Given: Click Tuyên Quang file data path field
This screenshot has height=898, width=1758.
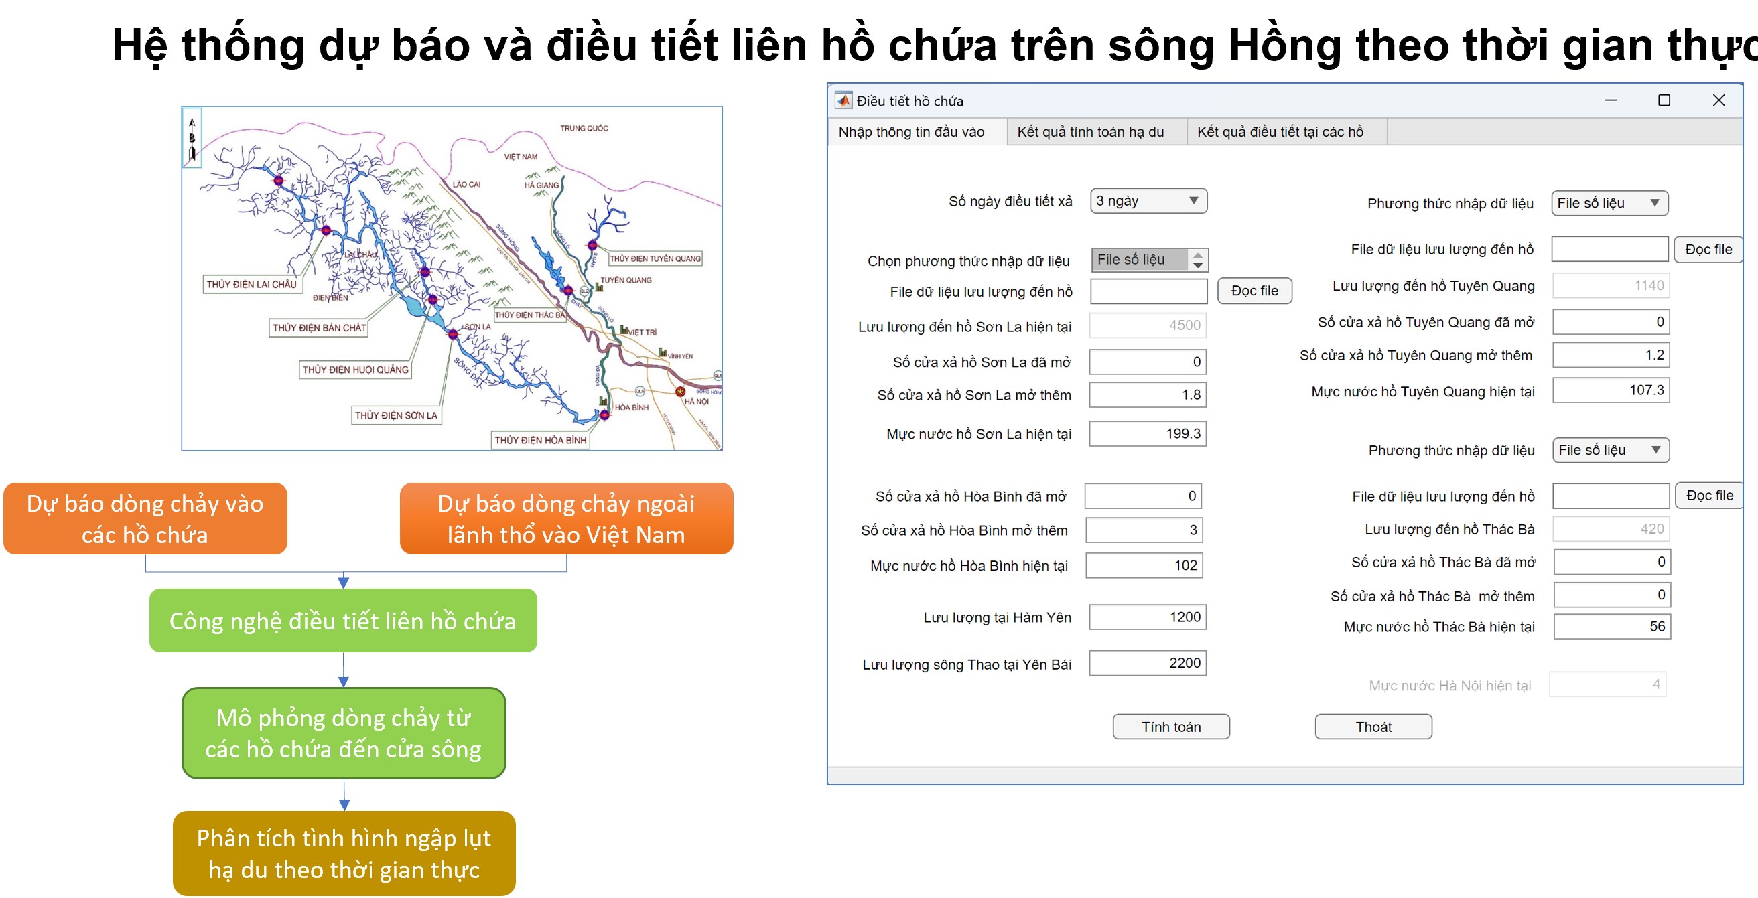Looking at the screenshot, I should [1610, 249].
